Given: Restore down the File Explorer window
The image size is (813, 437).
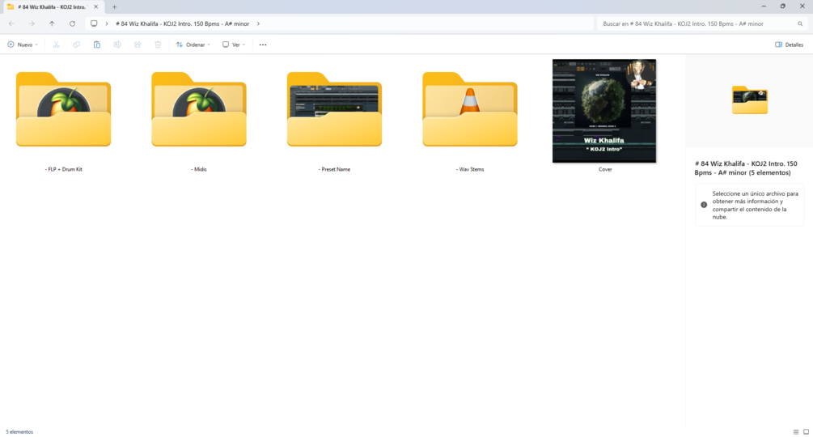Looking at the screenshot, I should [x=783, y=6].
